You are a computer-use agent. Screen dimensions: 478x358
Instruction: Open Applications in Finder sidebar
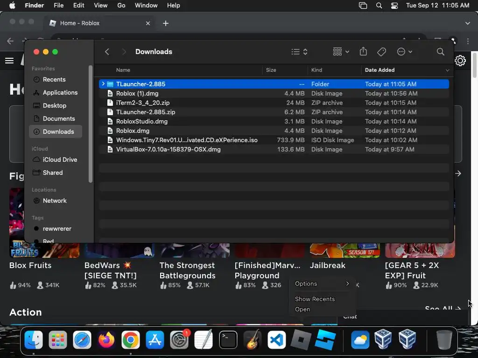click(56, 93)
